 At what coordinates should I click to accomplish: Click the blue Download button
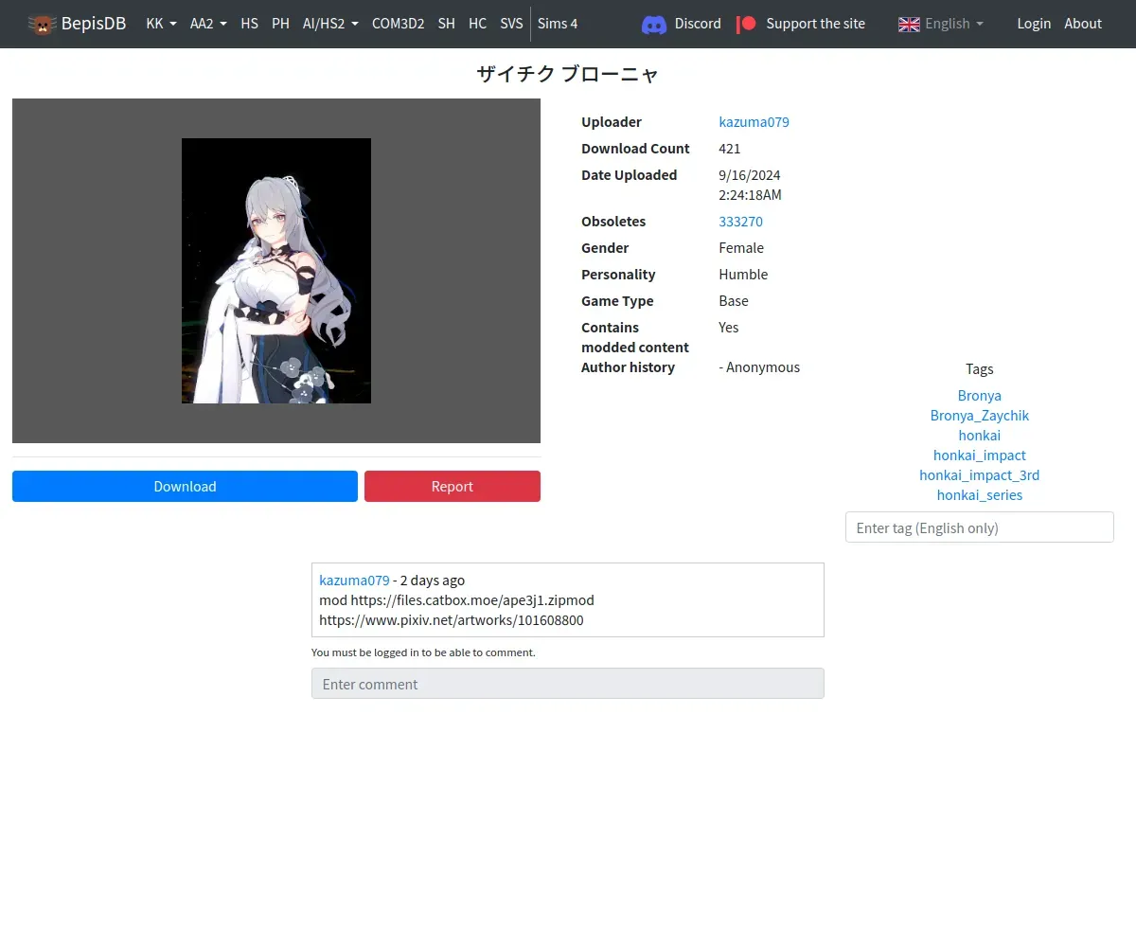[185, 486]
